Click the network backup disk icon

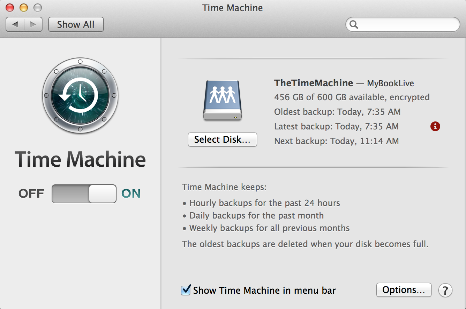[223, 101]
